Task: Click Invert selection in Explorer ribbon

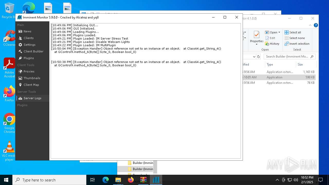Action: (297, 44)
